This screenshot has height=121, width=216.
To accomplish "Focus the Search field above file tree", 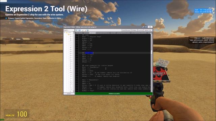I will (69, 30).
